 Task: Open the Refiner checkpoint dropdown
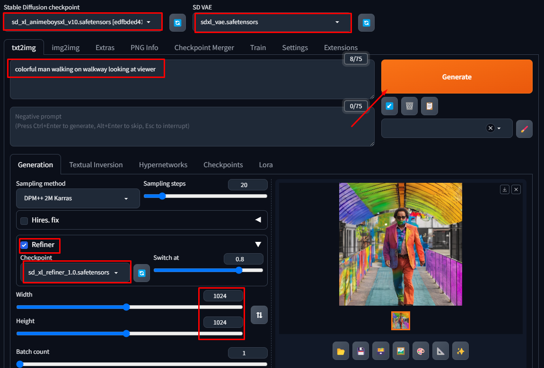(x=77, y=273)
